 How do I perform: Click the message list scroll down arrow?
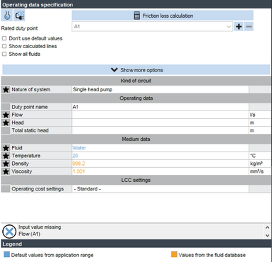pos(267,235)
